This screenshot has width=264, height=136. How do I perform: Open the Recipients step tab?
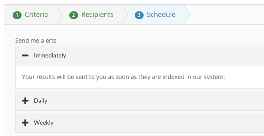pyautogui.click(x=97, y=15)
